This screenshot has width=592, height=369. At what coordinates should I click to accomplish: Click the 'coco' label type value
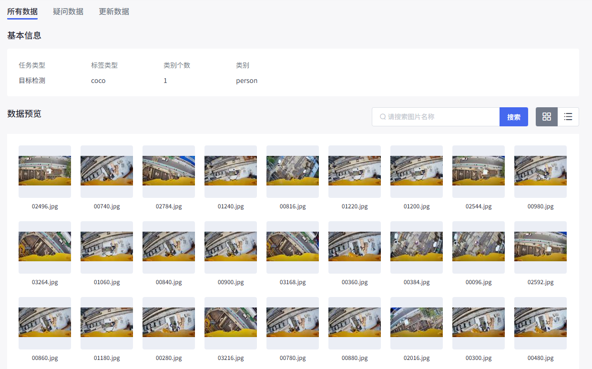(98, 81)
